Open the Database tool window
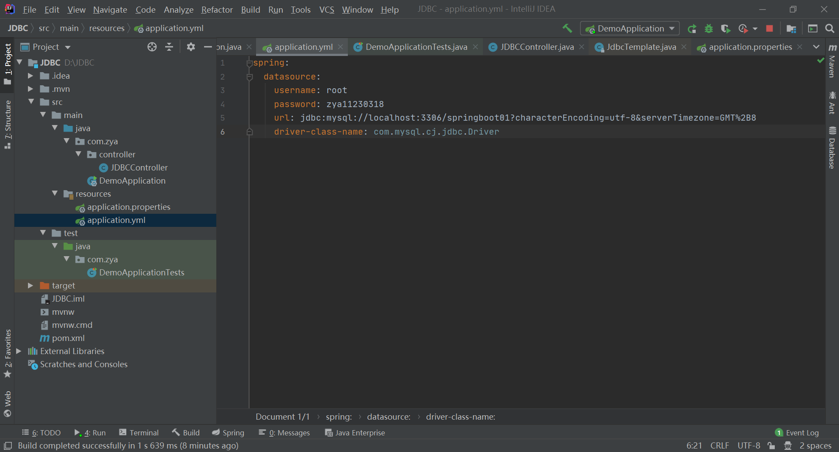This screenshot has width=839, height=452. [x=832, y=148]
